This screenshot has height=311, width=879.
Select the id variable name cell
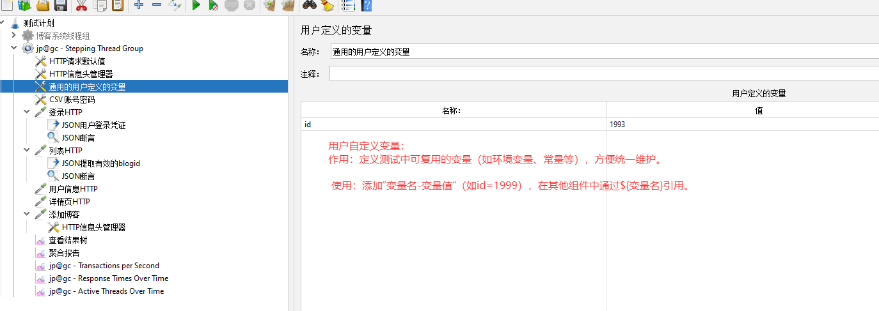point(454,125)
